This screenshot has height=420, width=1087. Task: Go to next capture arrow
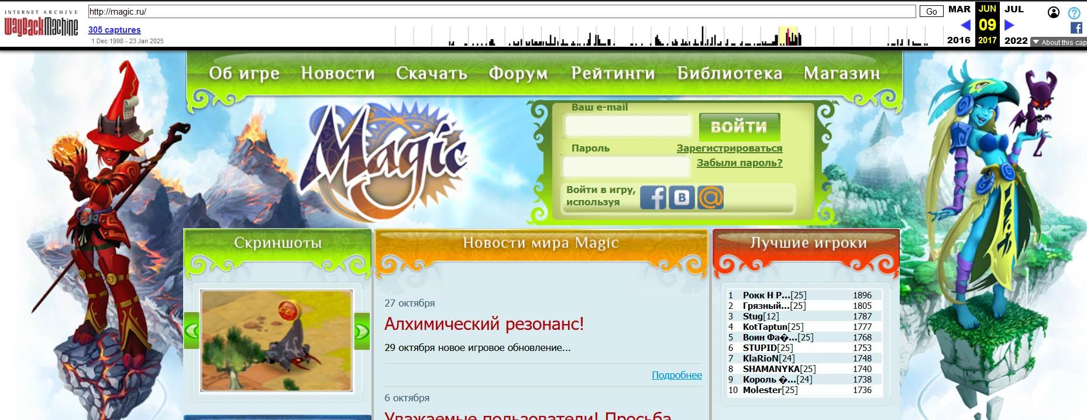tap(1009, 25)
